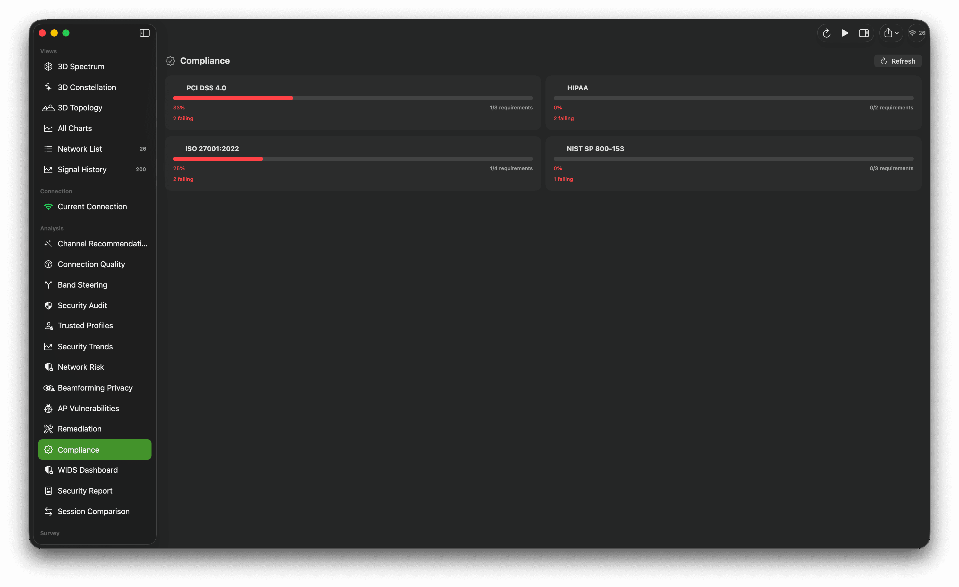Click the reload icon in the top toolbar
959x587 pixels.
[x=826, y=33]
